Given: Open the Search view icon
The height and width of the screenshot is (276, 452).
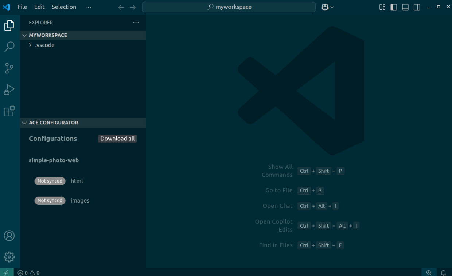Looking at the screenshot, I should tap(9, 47).
